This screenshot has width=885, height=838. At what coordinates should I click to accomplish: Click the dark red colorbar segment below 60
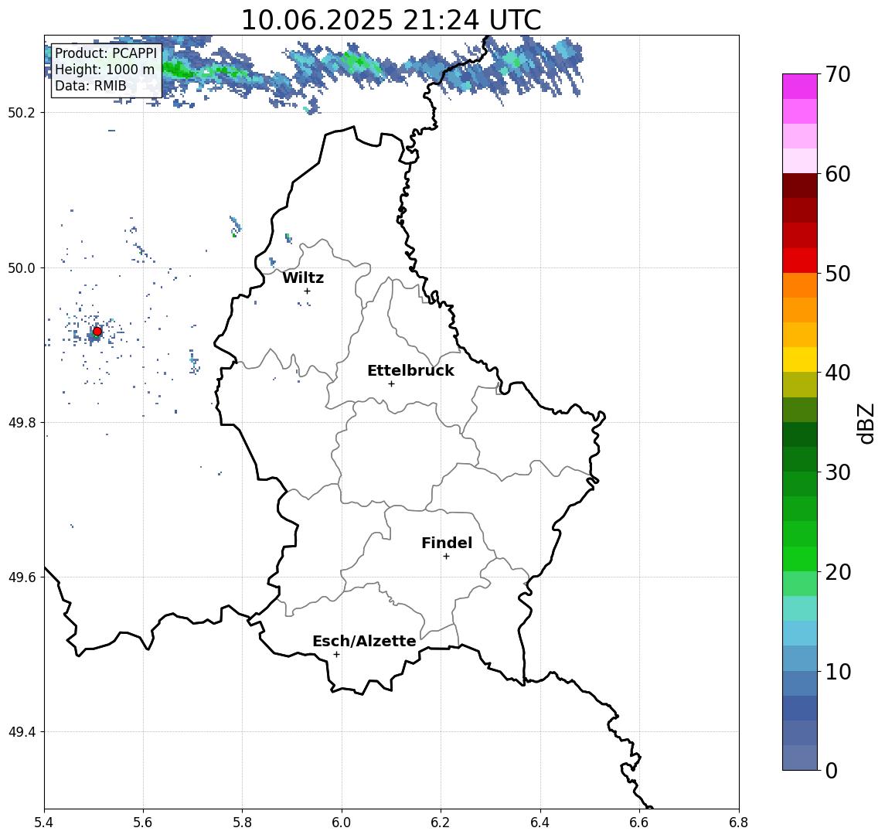[x=800, y=186]
